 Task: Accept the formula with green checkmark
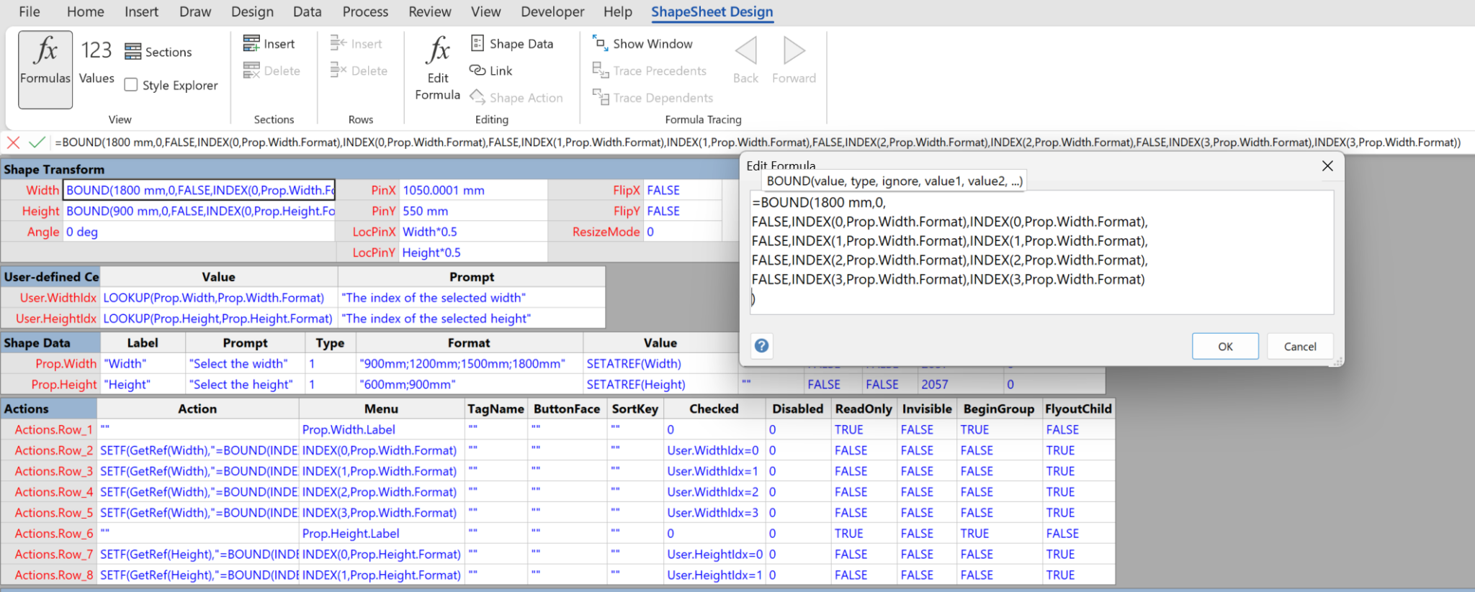37,142
